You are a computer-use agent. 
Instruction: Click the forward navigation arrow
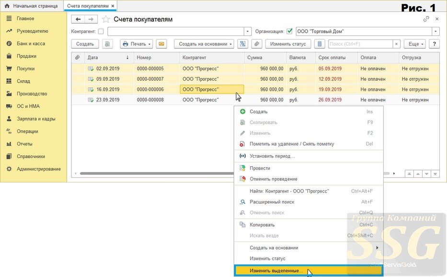(x=91, y=19)
